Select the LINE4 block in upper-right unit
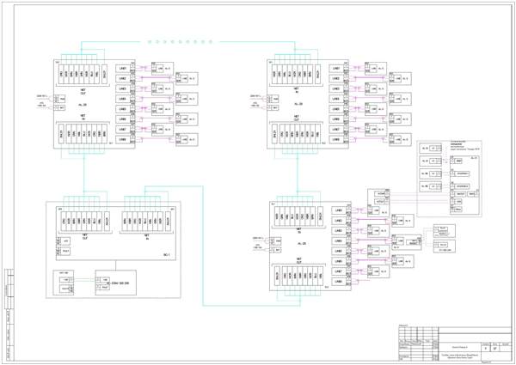This screenshot has width=516, height=365. tap(335, 99)
